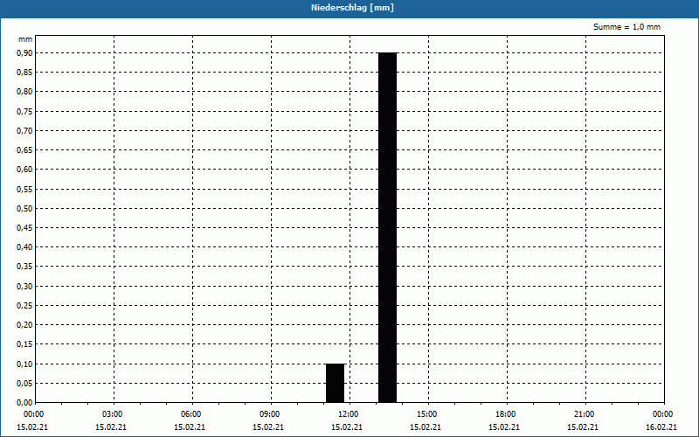Click the tall 0,90 mm precipitation bar

[387, 227]
